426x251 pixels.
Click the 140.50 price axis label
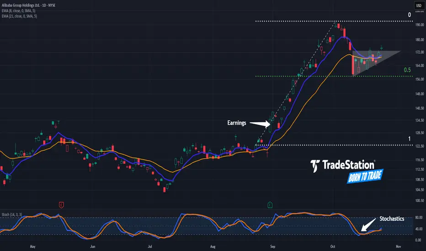[420, 108]
